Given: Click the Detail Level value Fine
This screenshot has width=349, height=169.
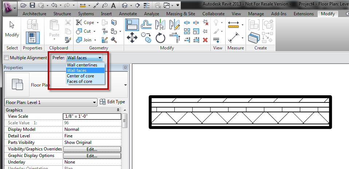Looking at the screenshot, I should (x=92, y=136).
